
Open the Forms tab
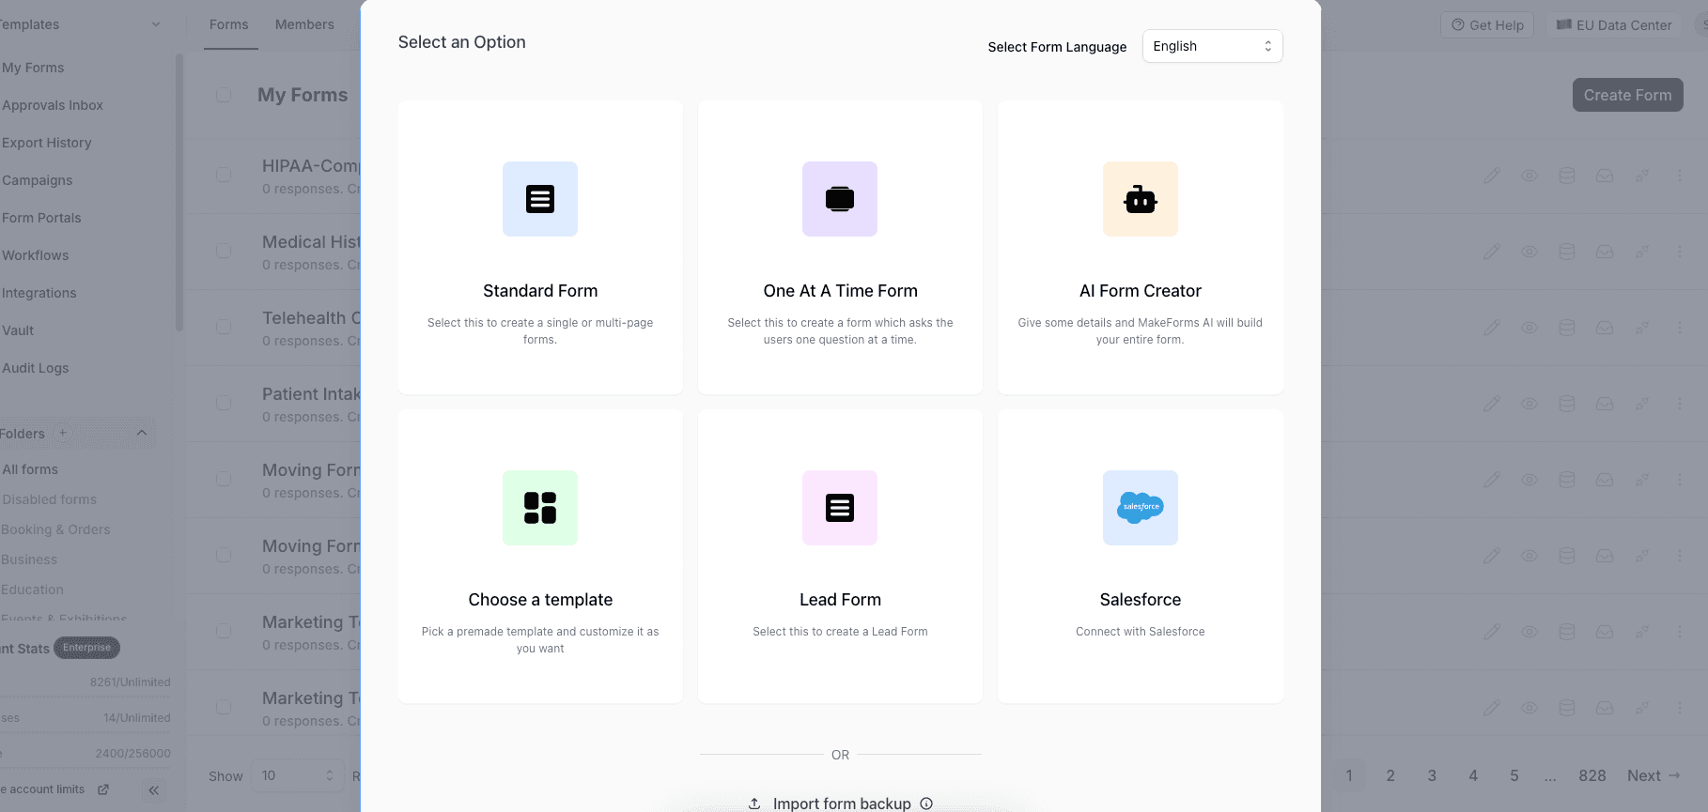coord(229,24)
